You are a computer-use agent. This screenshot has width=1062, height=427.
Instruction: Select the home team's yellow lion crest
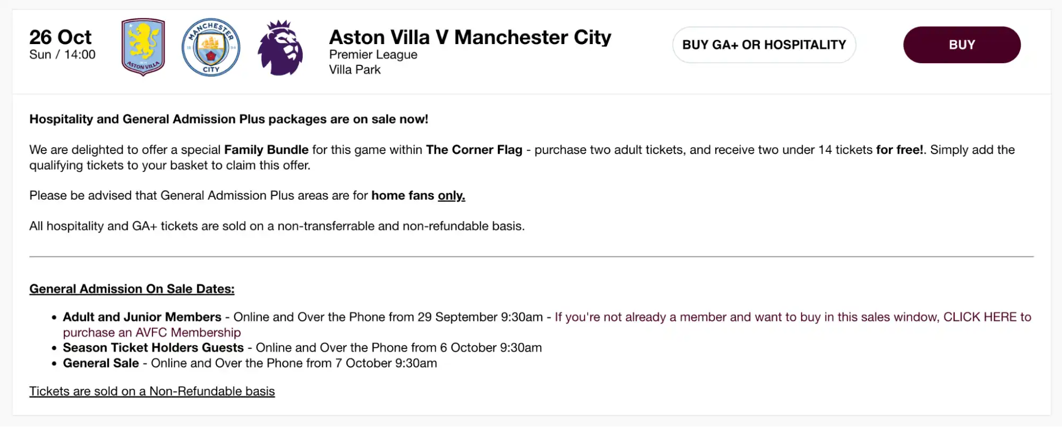pyautogui.click(x=142, y=47)
